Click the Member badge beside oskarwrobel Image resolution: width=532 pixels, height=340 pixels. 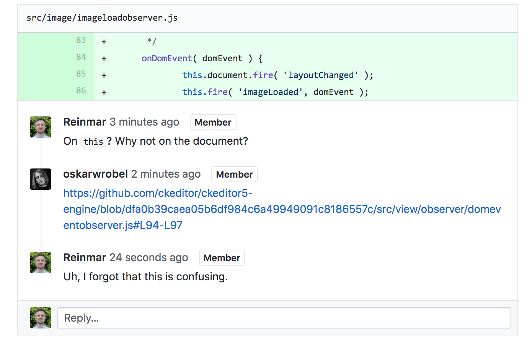coord(234,174)
